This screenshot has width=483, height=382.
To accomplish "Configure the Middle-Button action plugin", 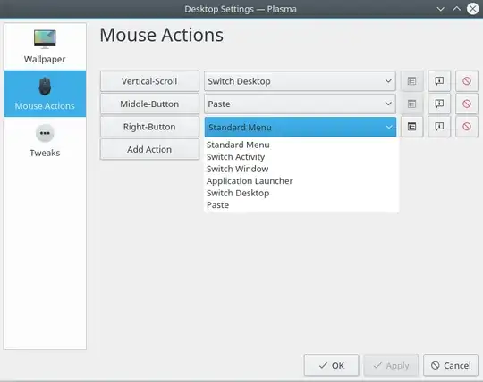I will [411, 104].
